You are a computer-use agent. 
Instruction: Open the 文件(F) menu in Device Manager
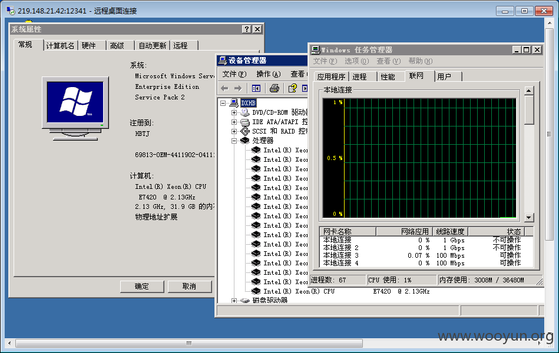234,74
